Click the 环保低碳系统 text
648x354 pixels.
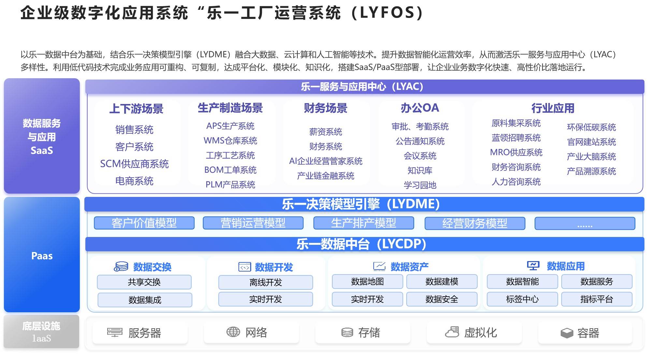point(591,127)
